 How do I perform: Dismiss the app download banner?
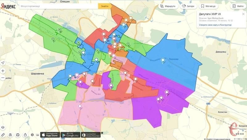click(102, 133)
